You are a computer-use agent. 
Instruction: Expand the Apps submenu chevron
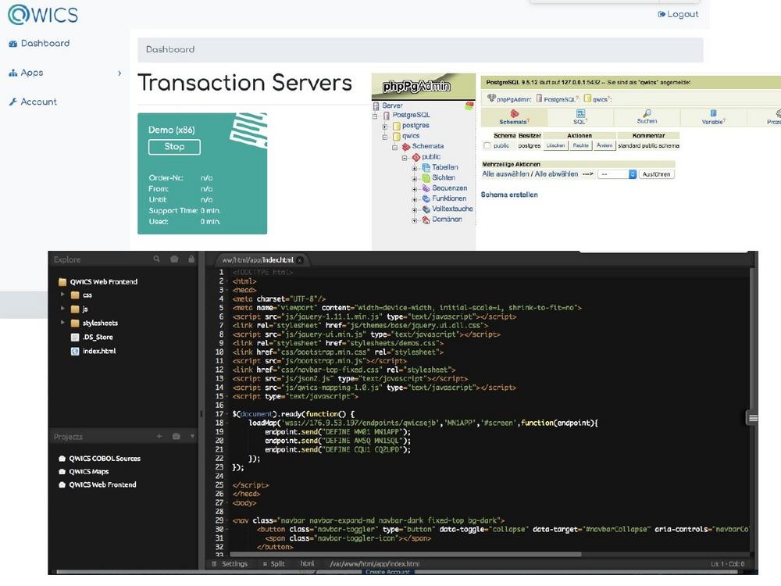click(x=119, y=73)
